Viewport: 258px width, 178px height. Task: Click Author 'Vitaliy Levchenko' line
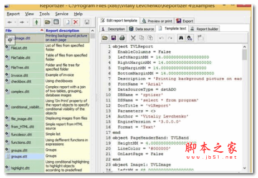click(153, 117)
